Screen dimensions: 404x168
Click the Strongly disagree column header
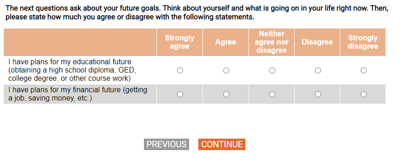pos(363,42)
